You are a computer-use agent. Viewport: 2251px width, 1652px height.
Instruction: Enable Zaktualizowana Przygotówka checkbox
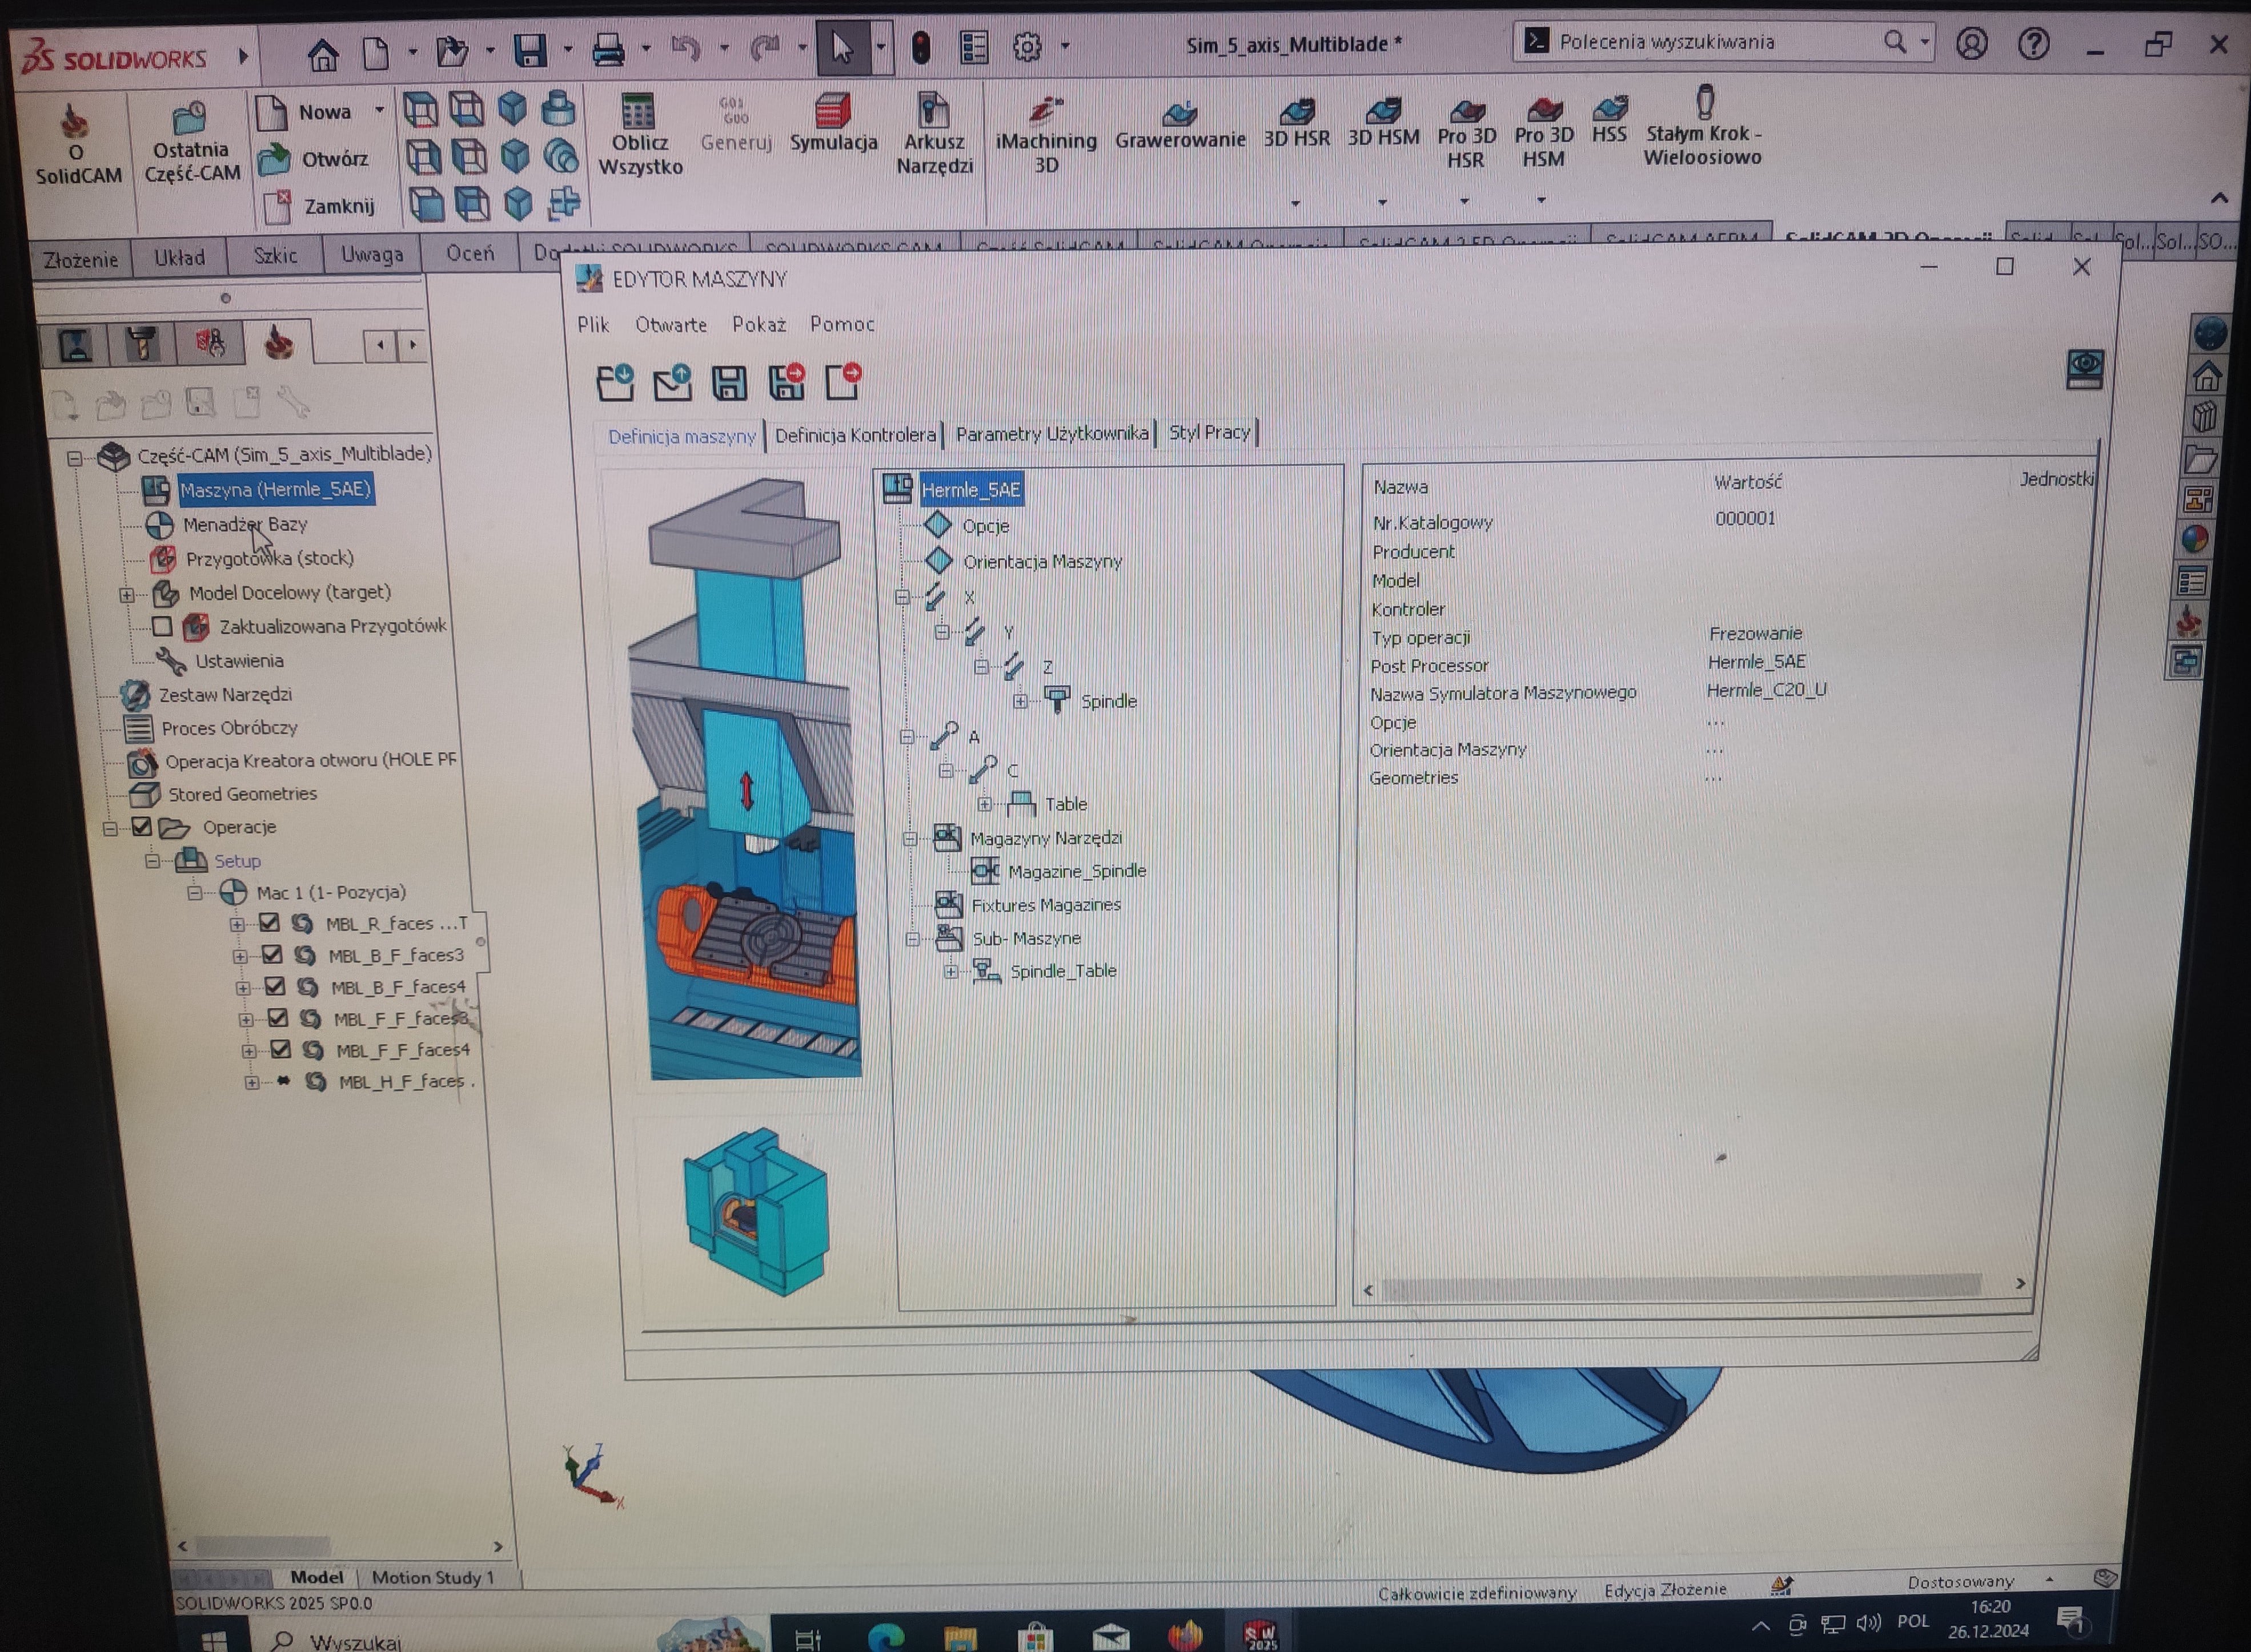click(162, 627)
